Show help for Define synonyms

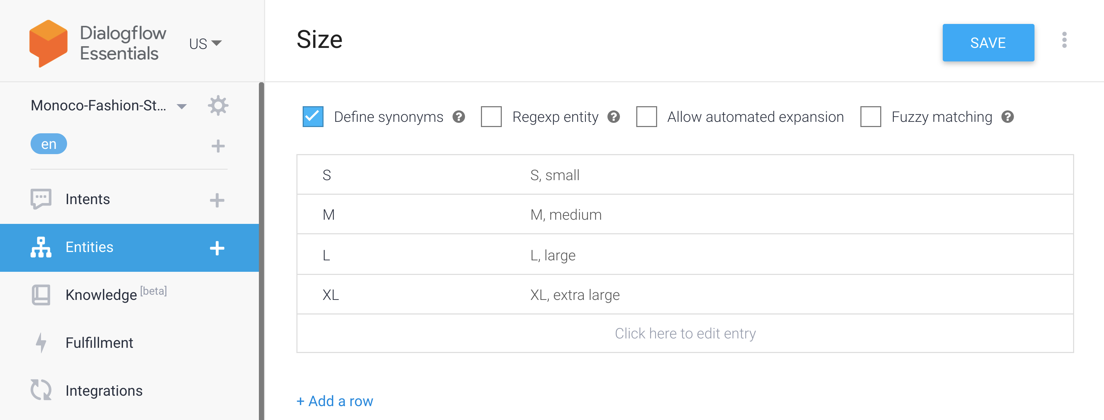459,117
